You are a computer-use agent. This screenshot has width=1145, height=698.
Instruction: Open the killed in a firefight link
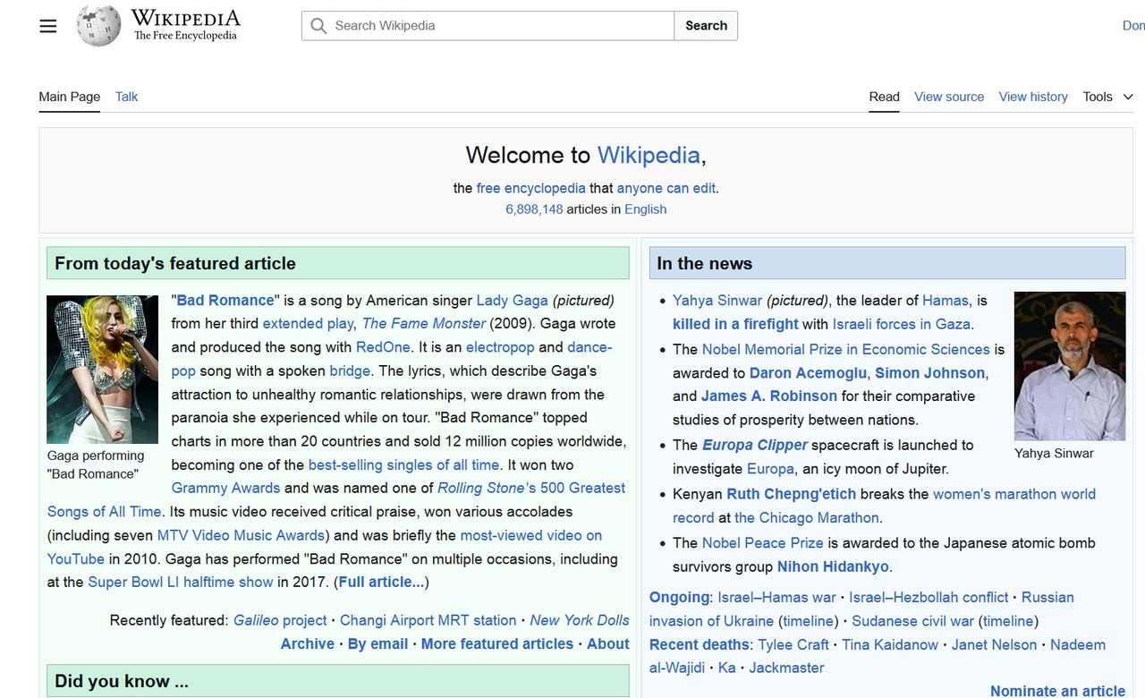pyautogui.click(x=735, y=324)
